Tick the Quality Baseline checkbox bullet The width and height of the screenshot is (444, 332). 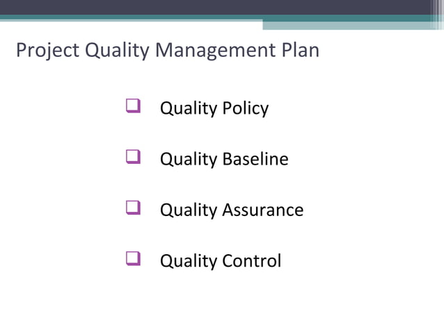[133, 157]
